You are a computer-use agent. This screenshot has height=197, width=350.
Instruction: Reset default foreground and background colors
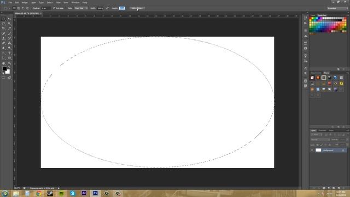pos(3,73)
